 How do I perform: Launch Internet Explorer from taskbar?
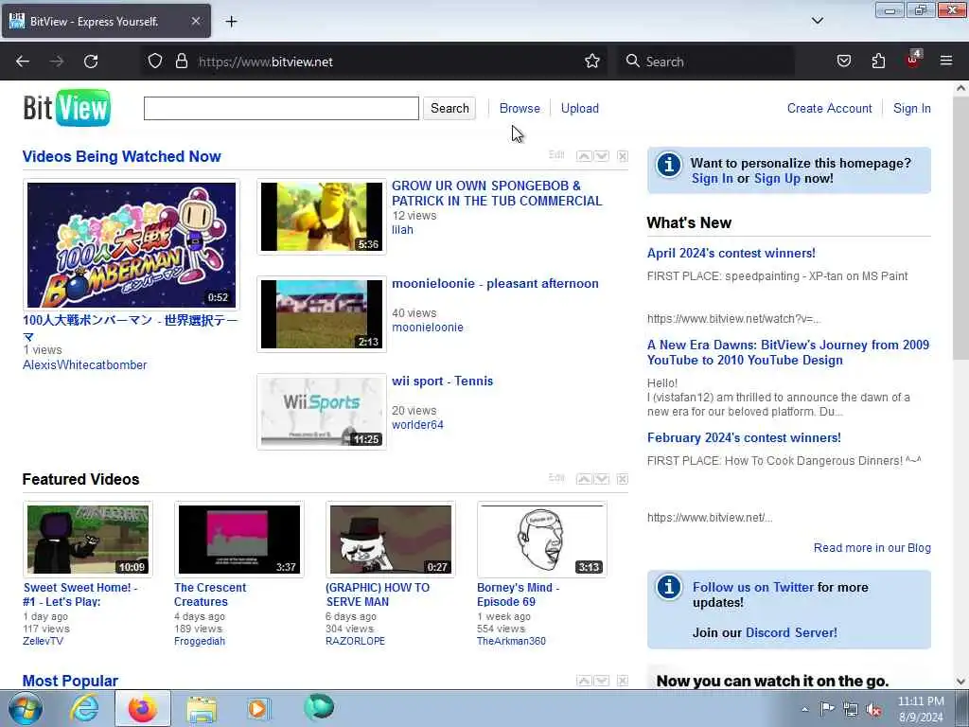(x=83, y=708)
